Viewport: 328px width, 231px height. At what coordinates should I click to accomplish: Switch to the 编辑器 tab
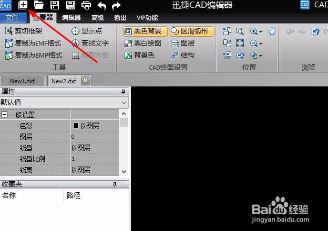[71, 18]
